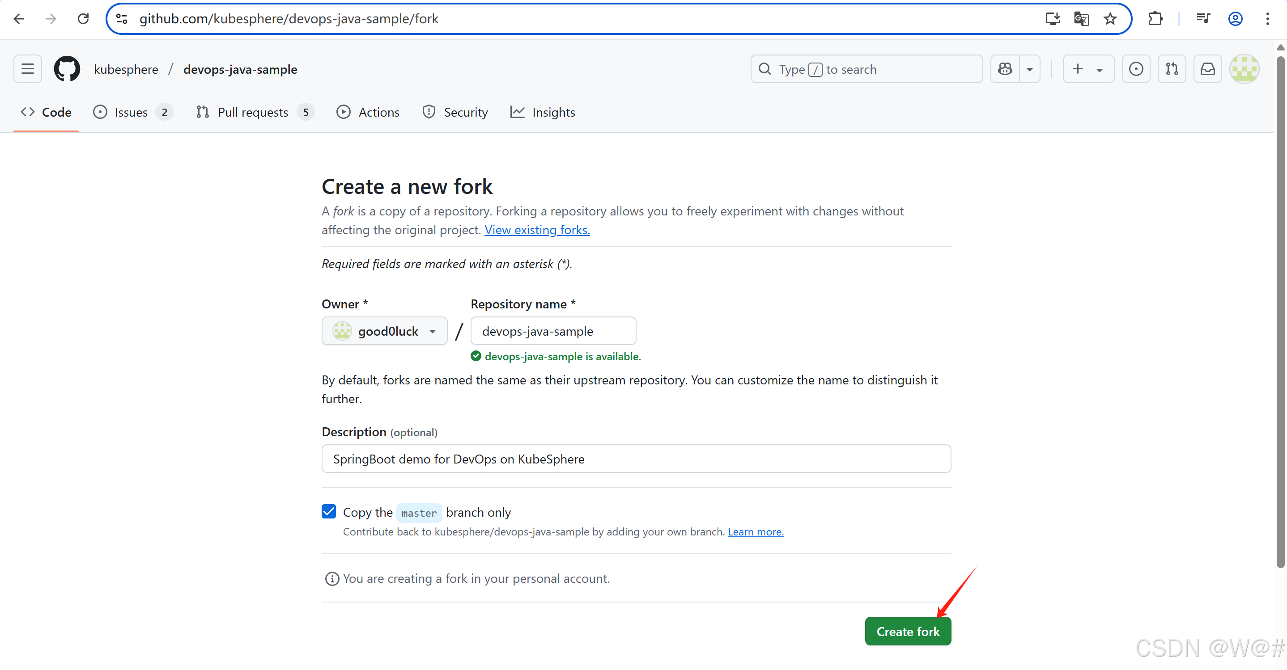Open your issues icon in header

click(1136, 69)
